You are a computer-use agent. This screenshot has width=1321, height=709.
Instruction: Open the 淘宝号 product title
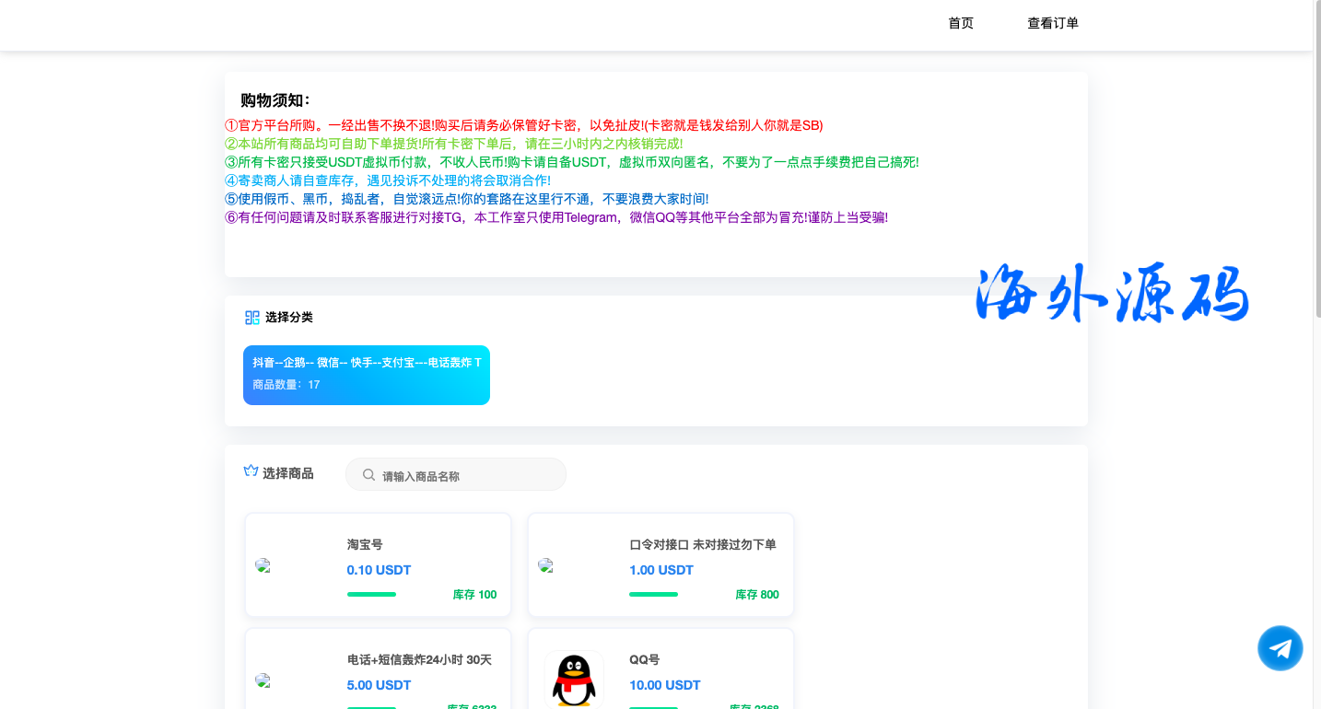point(365,545)
